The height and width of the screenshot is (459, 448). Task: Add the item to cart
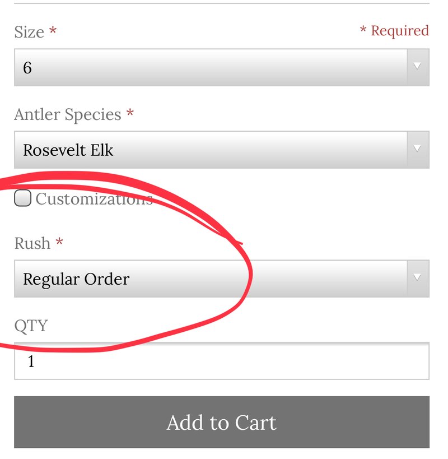[x=222, y=422]
